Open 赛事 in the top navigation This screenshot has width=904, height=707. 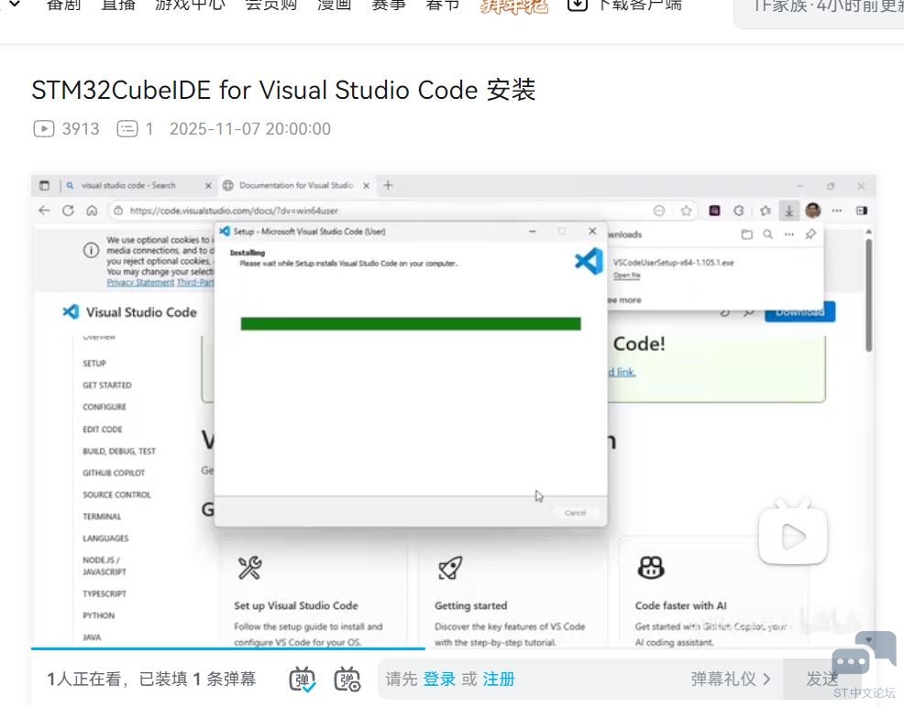[x=389, y=5]
